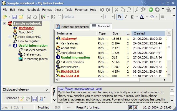
Task: Click the Printer icon in toolbar
Action: (x=34, y=17)
